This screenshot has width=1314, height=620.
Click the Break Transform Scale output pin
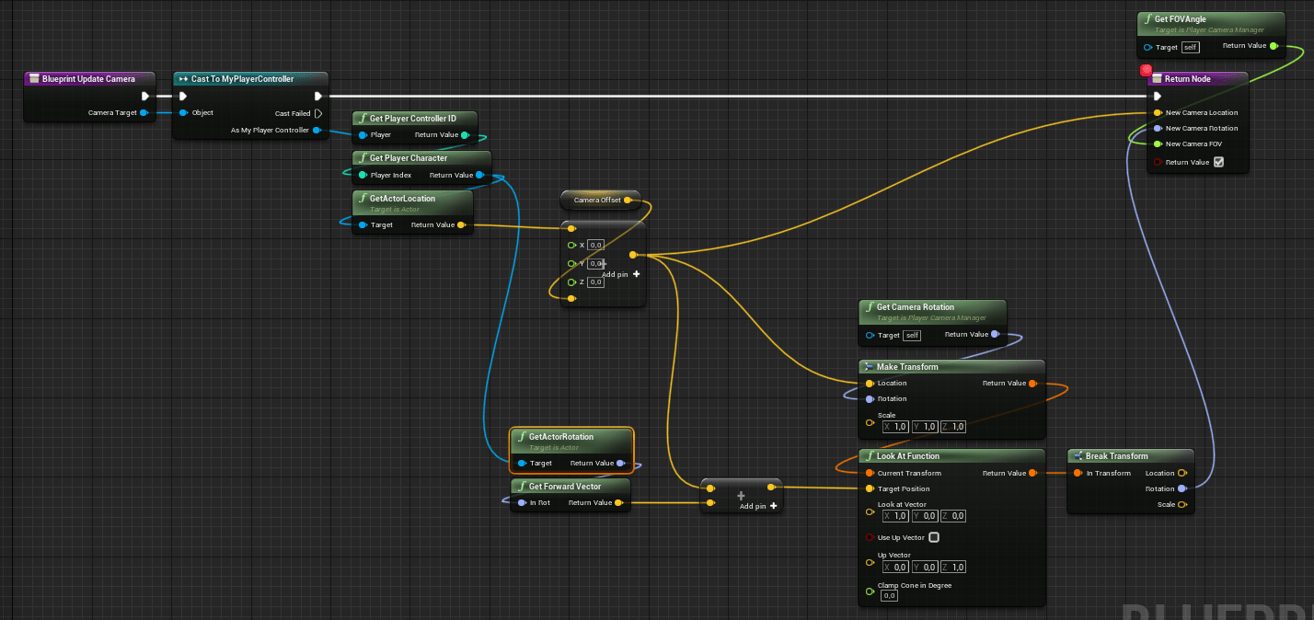click(1182, 505)
